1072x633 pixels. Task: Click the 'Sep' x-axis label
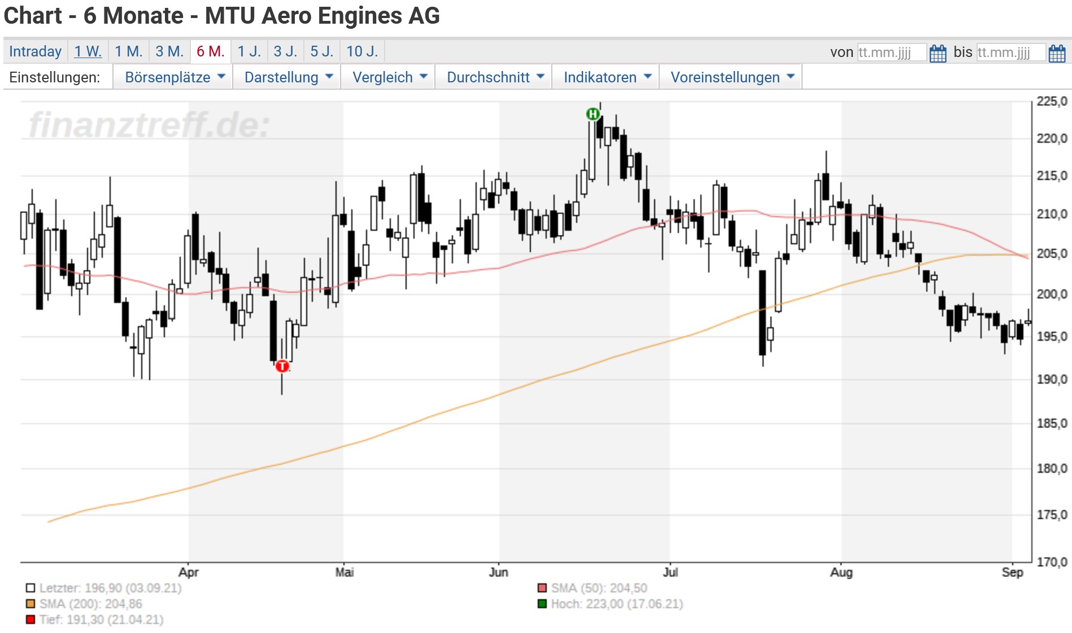click(x=1013, y=573)
